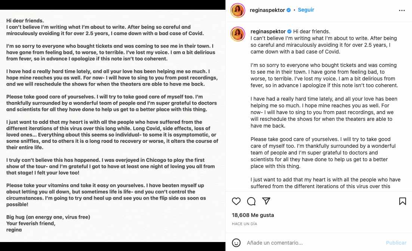The width and height of the screenshot is (412, 251).
Task: Click the HACE UN DÍA timestamp
Action: (245, 224)
